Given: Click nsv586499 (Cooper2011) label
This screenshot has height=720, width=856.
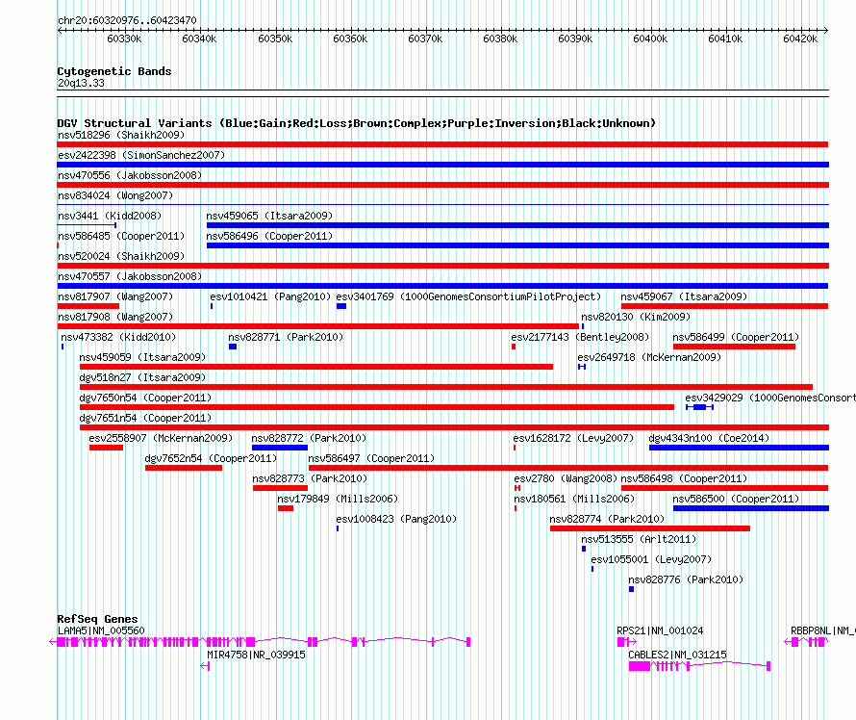Looking at the screenshot, I should click(736, 337).
